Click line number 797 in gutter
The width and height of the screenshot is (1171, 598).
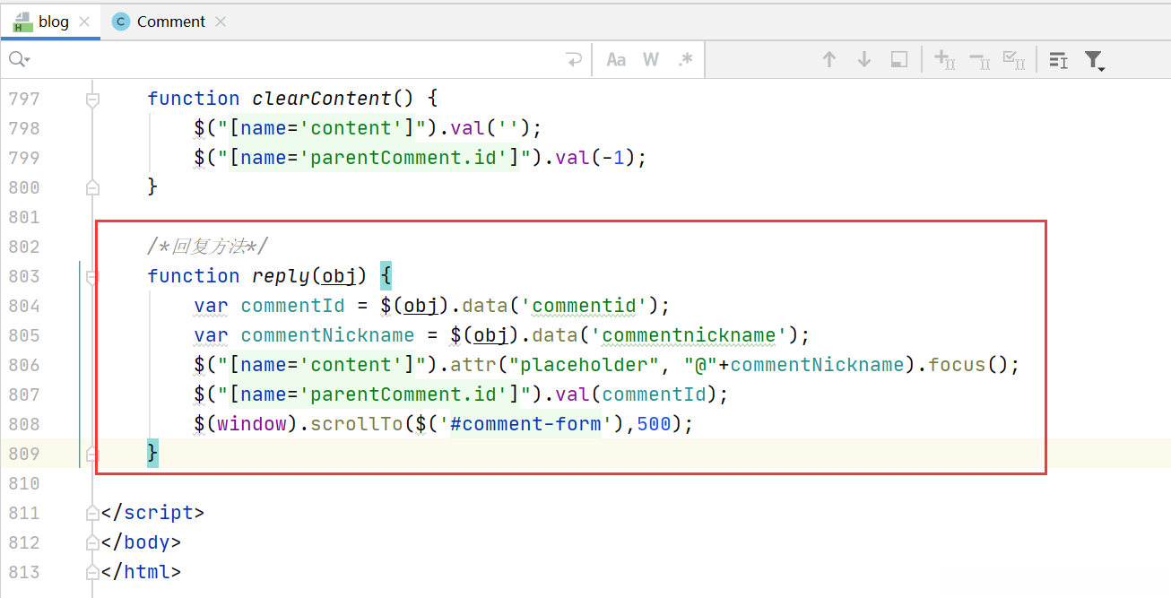click(x=24, y=99)
